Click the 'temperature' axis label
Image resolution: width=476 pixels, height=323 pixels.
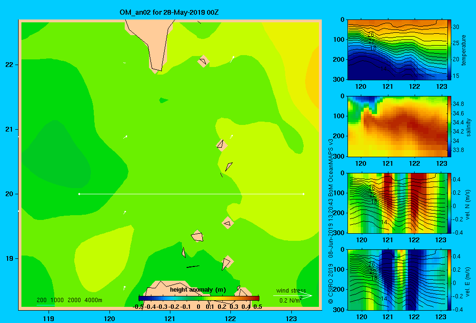pos(464,50)
